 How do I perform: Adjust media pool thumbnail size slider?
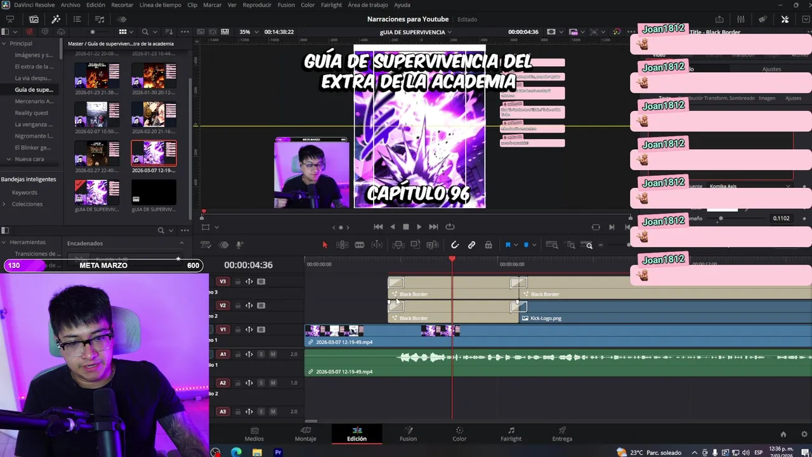(x=93, y=32)
